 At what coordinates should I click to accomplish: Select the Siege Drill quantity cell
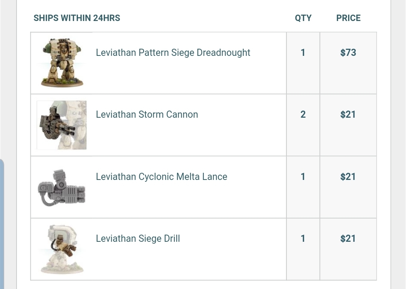tap(303, 238)
